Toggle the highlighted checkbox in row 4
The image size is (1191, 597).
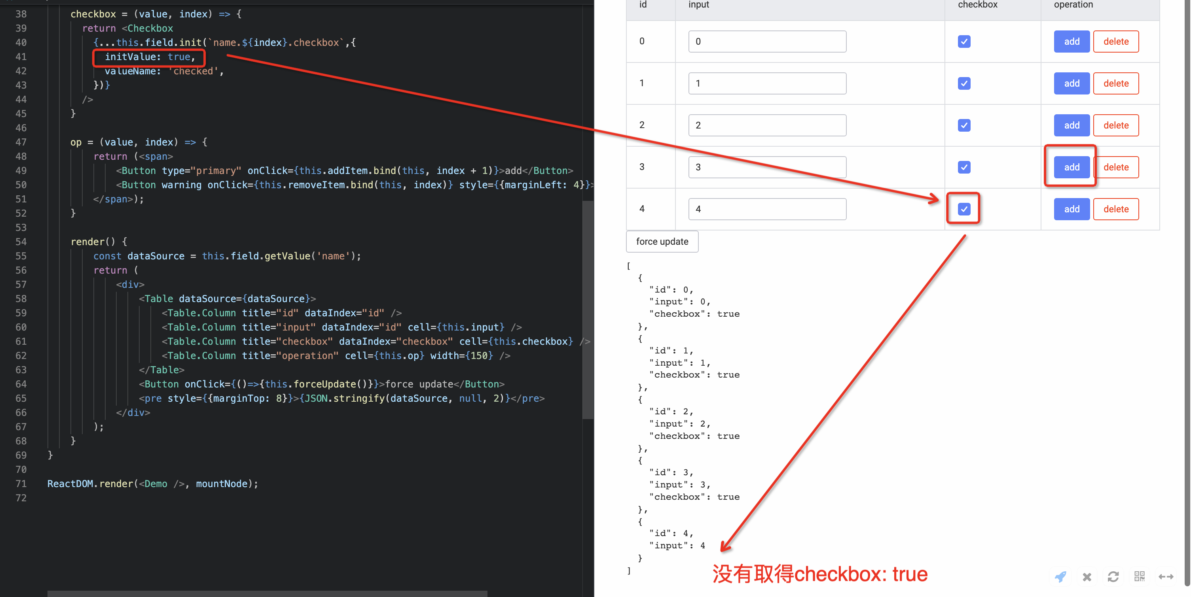pyautogui.click(x=963, y=209)
